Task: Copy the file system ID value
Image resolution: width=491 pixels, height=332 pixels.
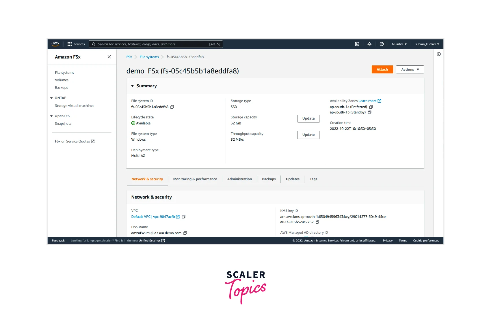Action: (172, 107)
